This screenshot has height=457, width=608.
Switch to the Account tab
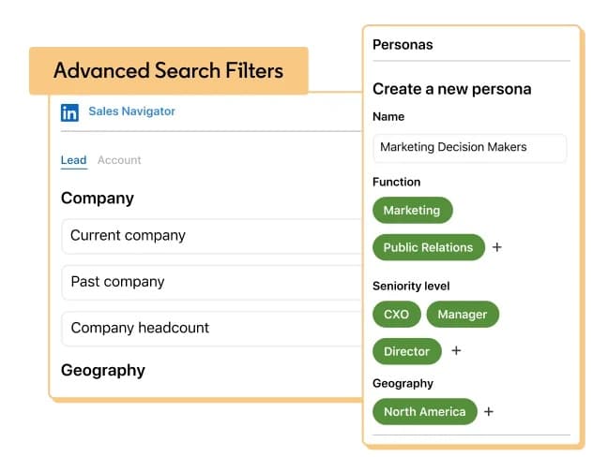point(119,160)
